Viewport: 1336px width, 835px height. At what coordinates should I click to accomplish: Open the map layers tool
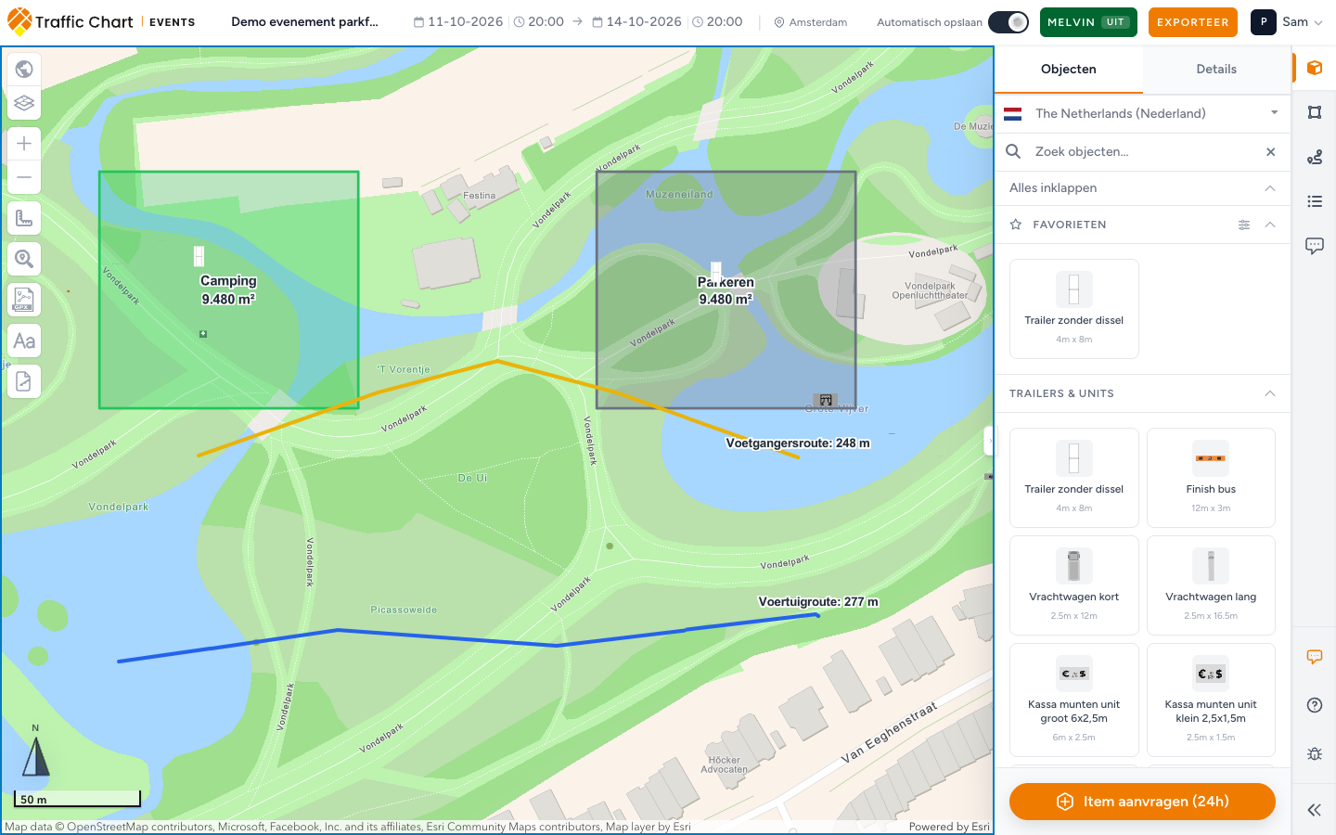click(24, 103)
